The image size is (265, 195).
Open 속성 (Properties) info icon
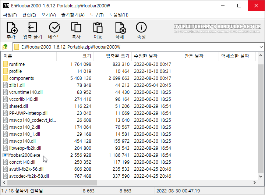pyautogui.click(x=141, y=27)
